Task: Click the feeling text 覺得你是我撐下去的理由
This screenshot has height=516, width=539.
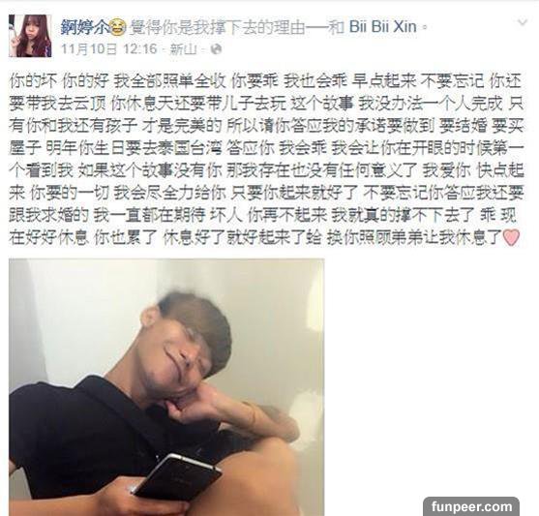Action: 217,27
